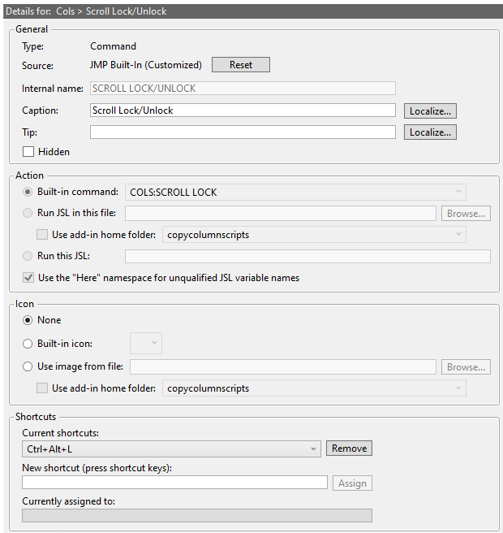This screenshot has height=533, width=503.
Task: Select the Built-in icon radio button
Action: pos(28,344)
